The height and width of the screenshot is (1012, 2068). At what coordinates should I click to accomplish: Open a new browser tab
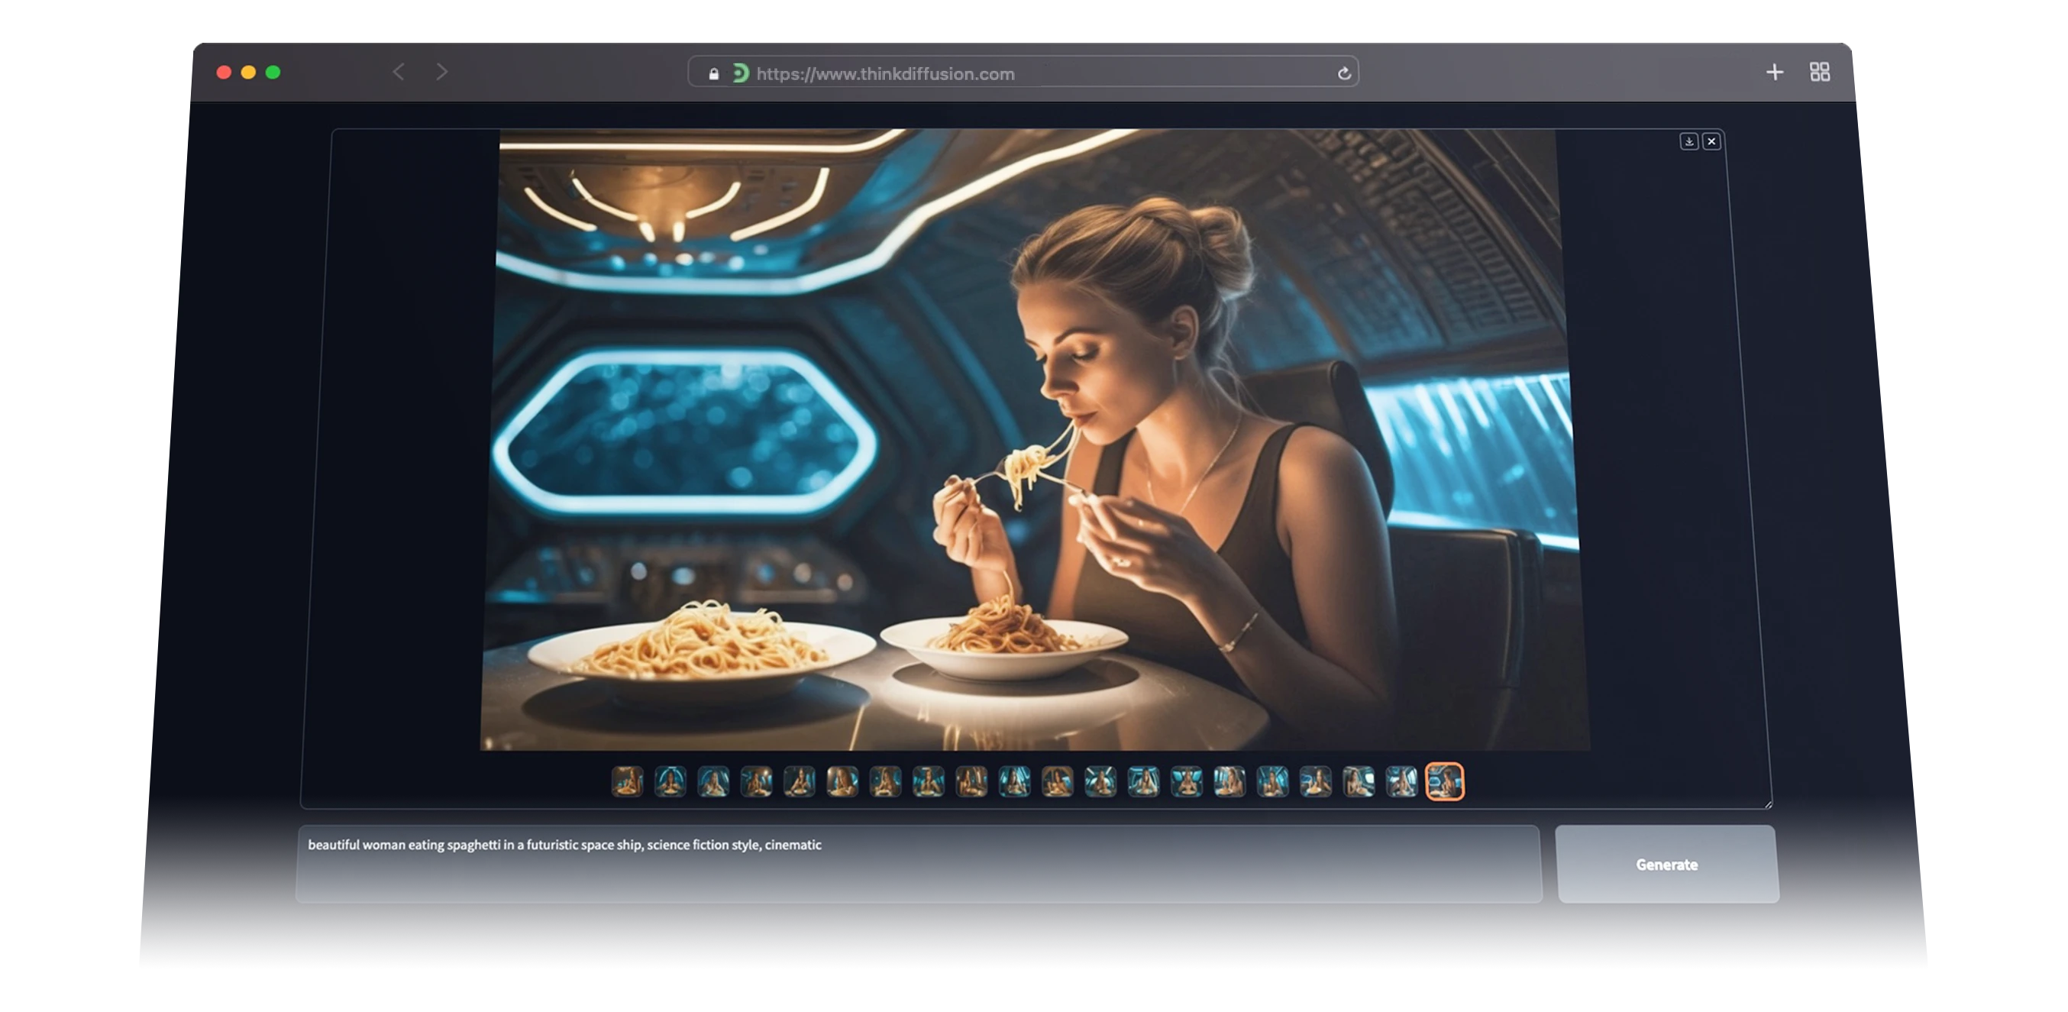coord(1774,73)
